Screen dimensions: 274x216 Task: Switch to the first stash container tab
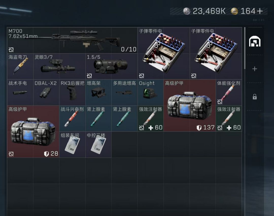[255, 41]
